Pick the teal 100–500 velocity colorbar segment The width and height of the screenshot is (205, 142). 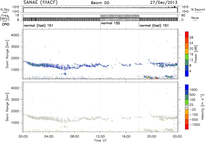(187, 97)
